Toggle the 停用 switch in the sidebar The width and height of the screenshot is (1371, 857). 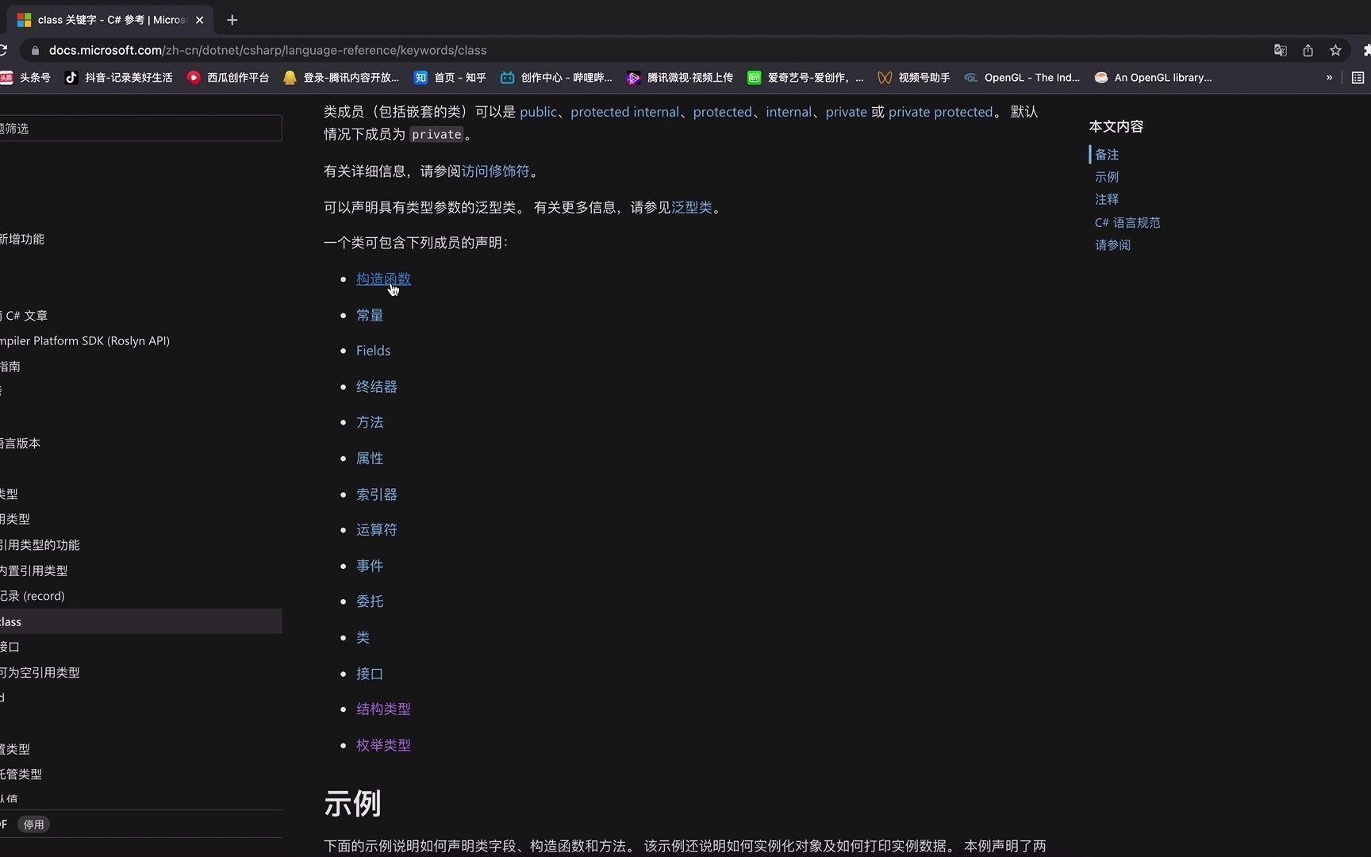[x=33, y=824]
